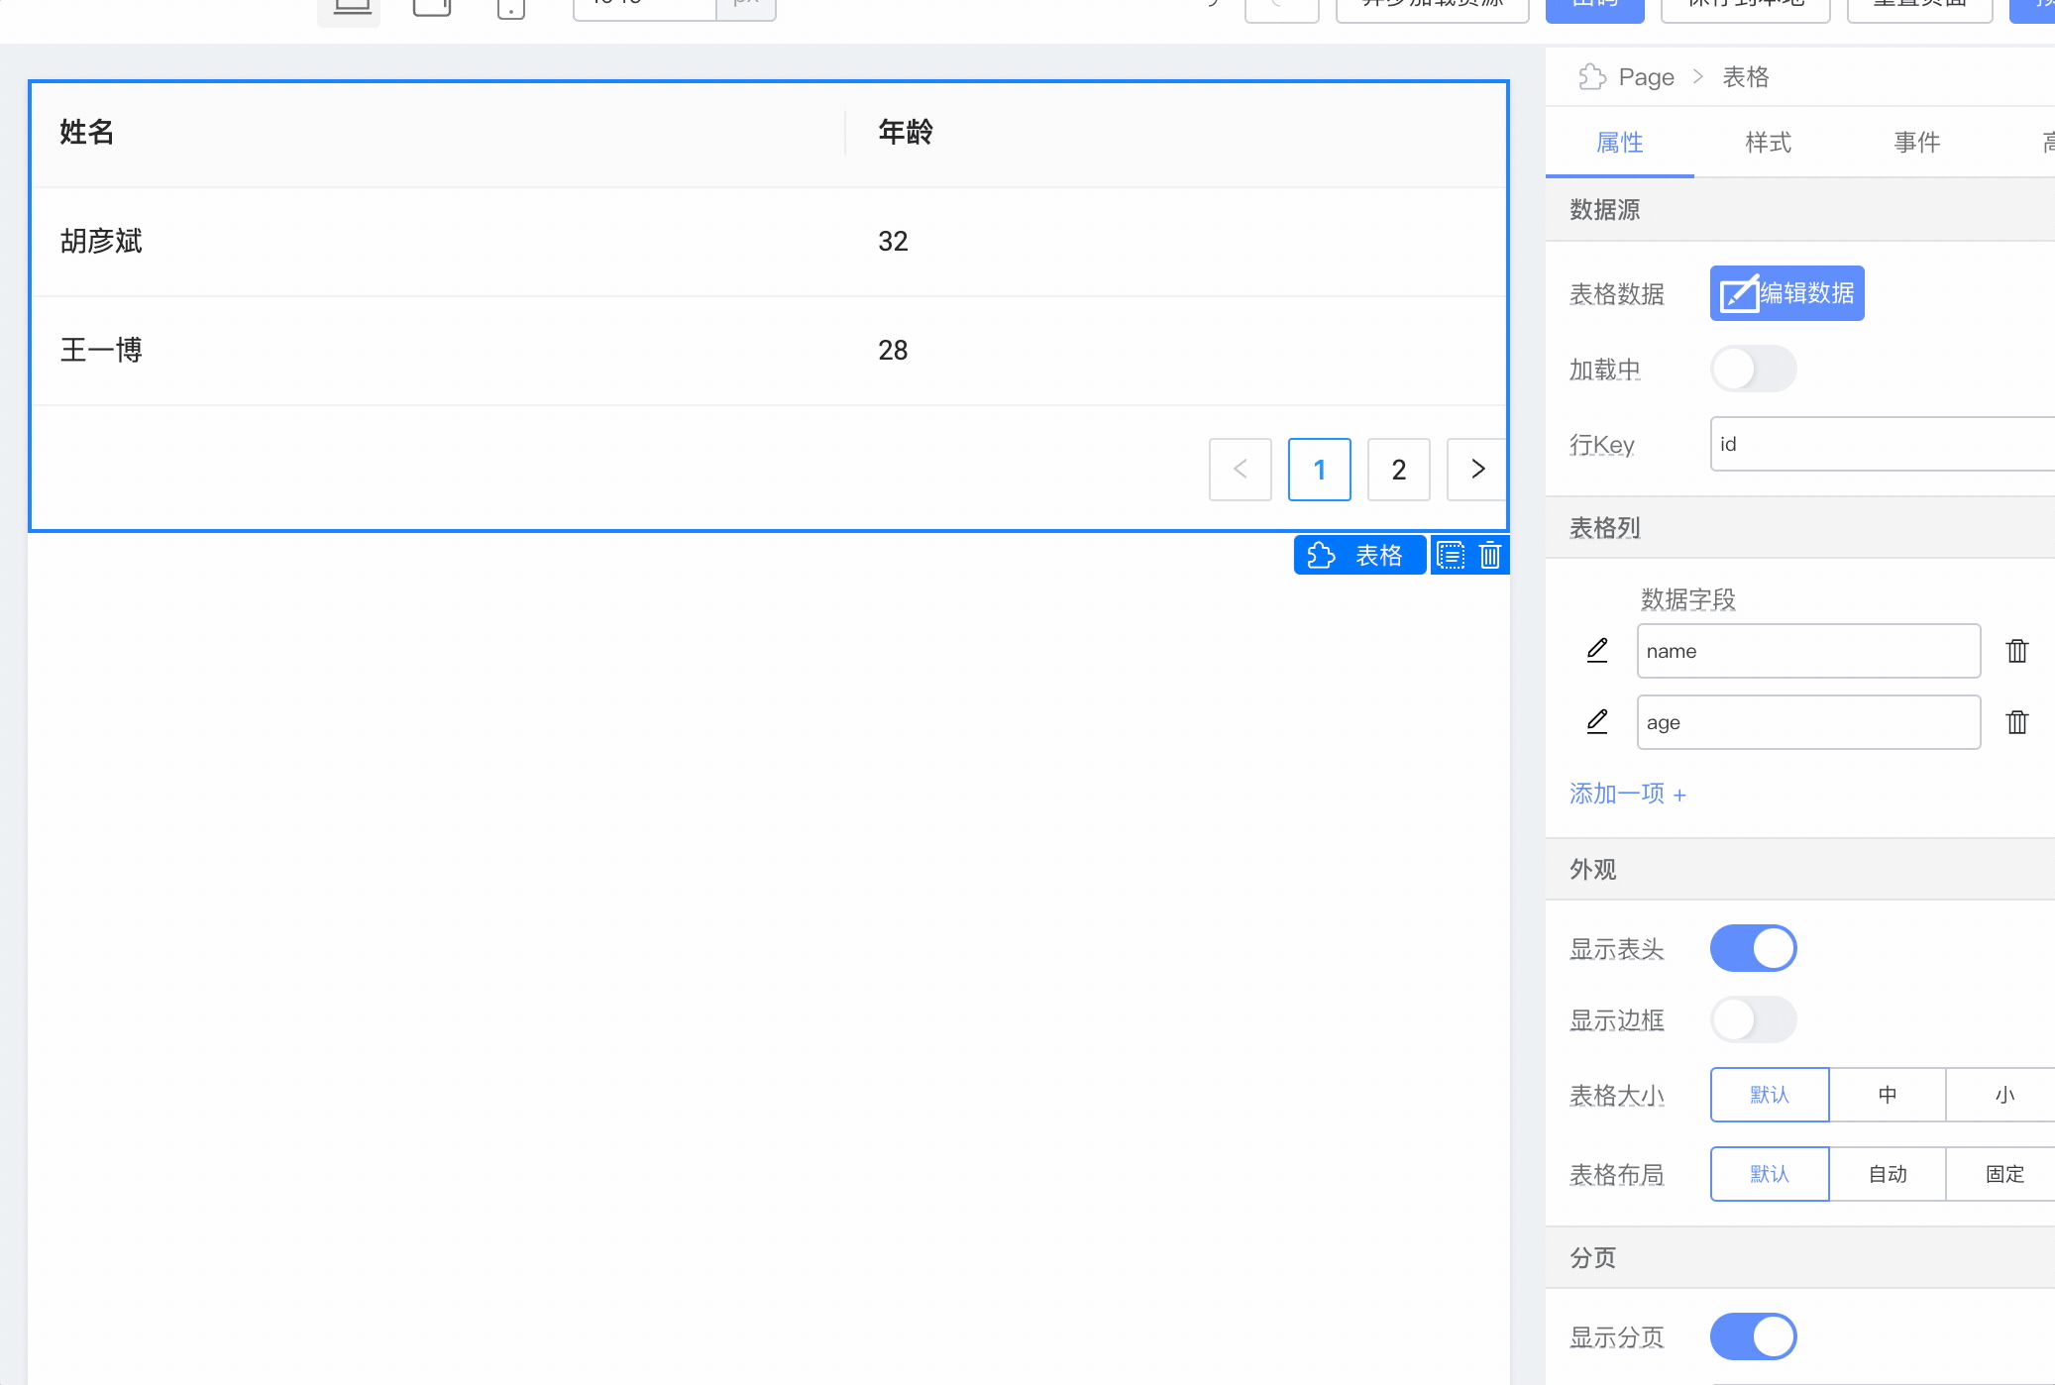Click the pencil icon beside the age column
This screenshot has width=2055, height=1385.
1596,722
